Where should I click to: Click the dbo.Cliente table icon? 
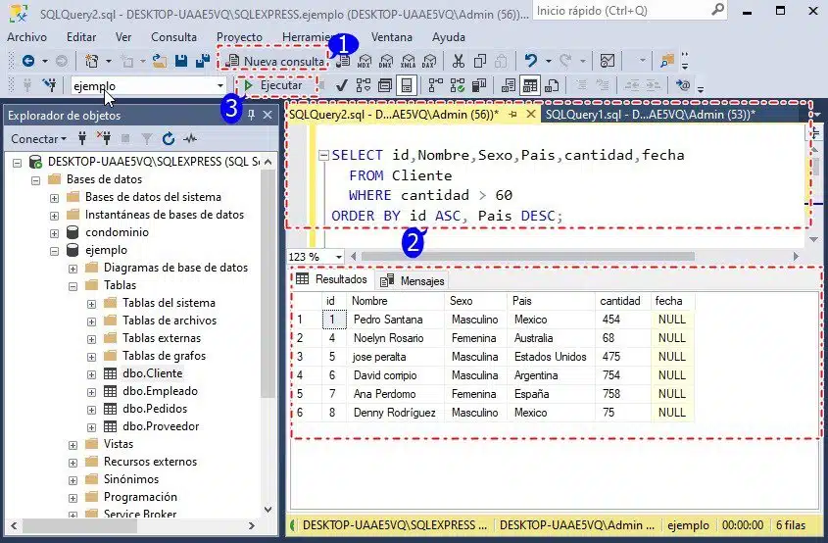coord(110,373)
